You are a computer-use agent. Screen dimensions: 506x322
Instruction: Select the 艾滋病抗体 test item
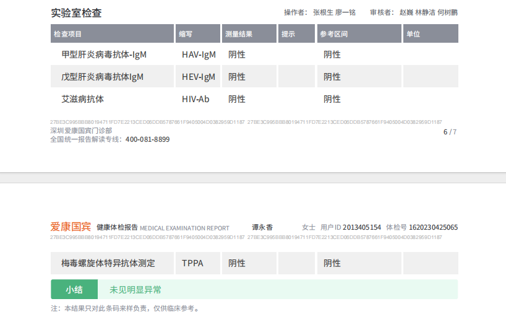click(83, 99)
